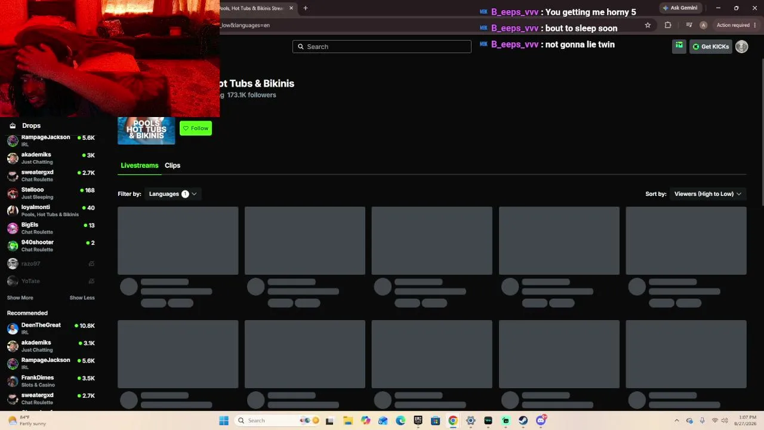764x430 pixels.
Task: Click the microphone icon in system tray
Action: [702, 420]
